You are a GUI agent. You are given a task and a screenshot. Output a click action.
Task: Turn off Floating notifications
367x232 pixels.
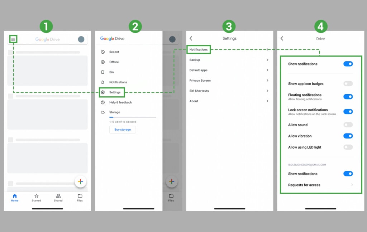(348, 97)
